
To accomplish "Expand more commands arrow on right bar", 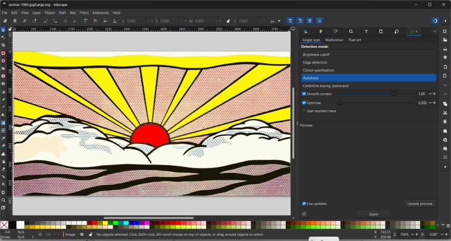I will (x=445, y=167).
